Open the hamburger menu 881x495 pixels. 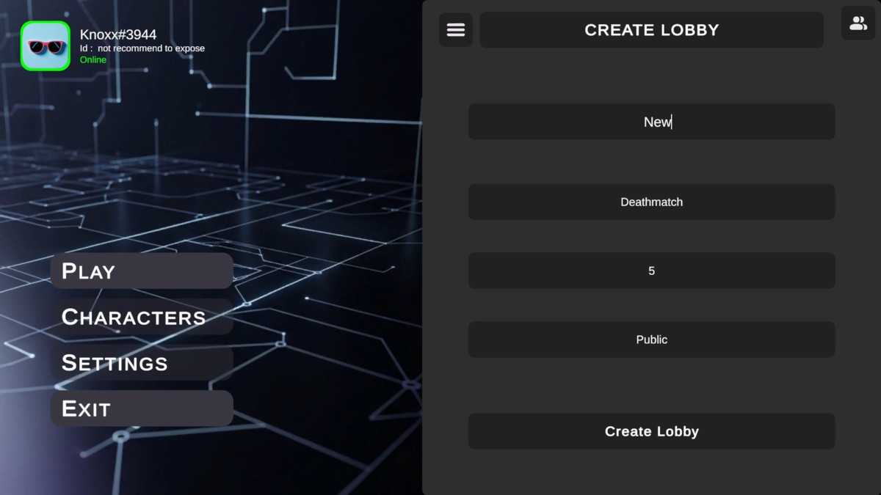click(456, 30)
